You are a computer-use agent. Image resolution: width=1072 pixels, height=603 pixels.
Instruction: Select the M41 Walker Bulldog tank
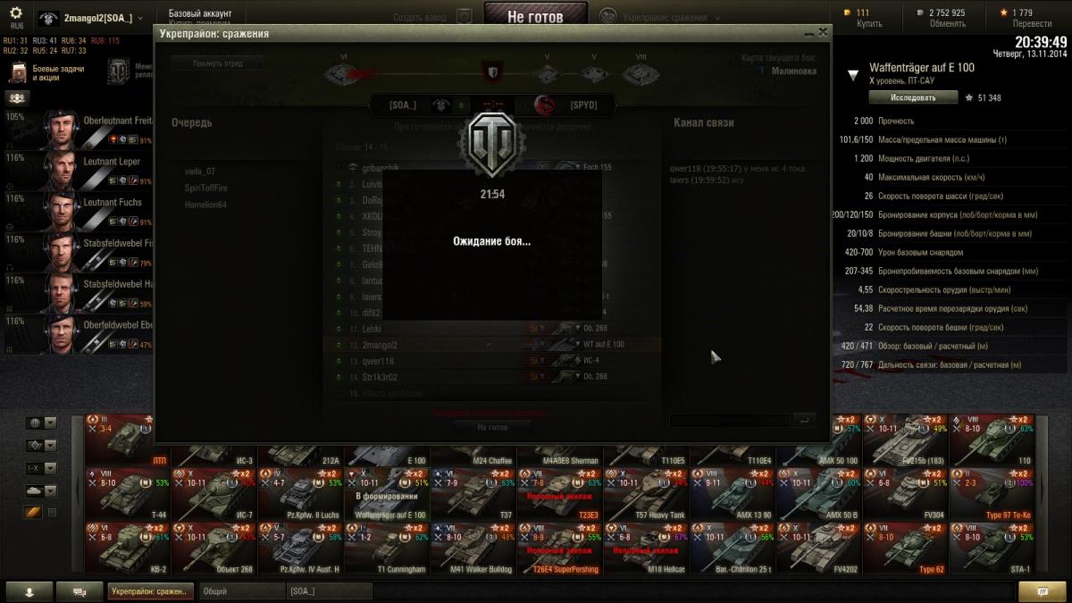click(x=473, y=549)
